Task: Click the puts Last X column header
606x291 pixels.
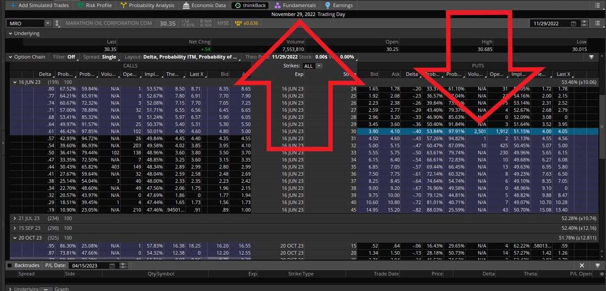Action: coord(564,74)
